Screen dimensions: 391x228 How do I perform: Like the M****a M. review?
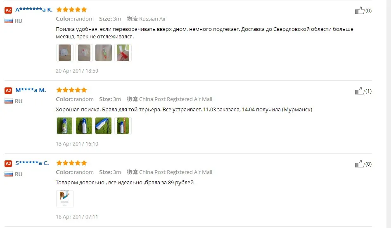coord(360,91)
